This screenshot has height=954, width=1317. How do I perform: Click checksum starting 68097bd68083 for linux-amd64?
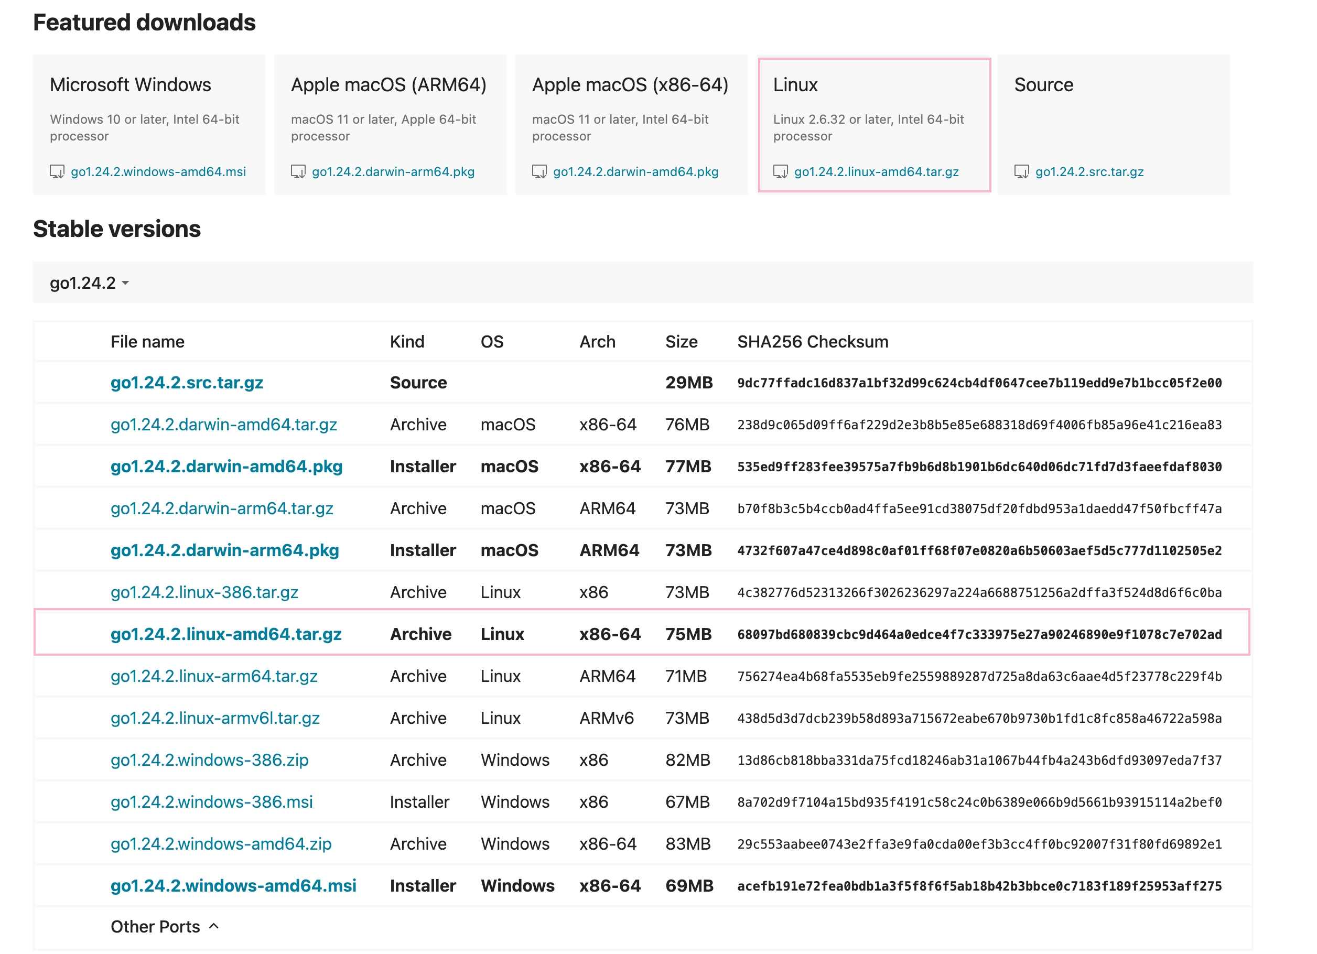click(979, 634)
